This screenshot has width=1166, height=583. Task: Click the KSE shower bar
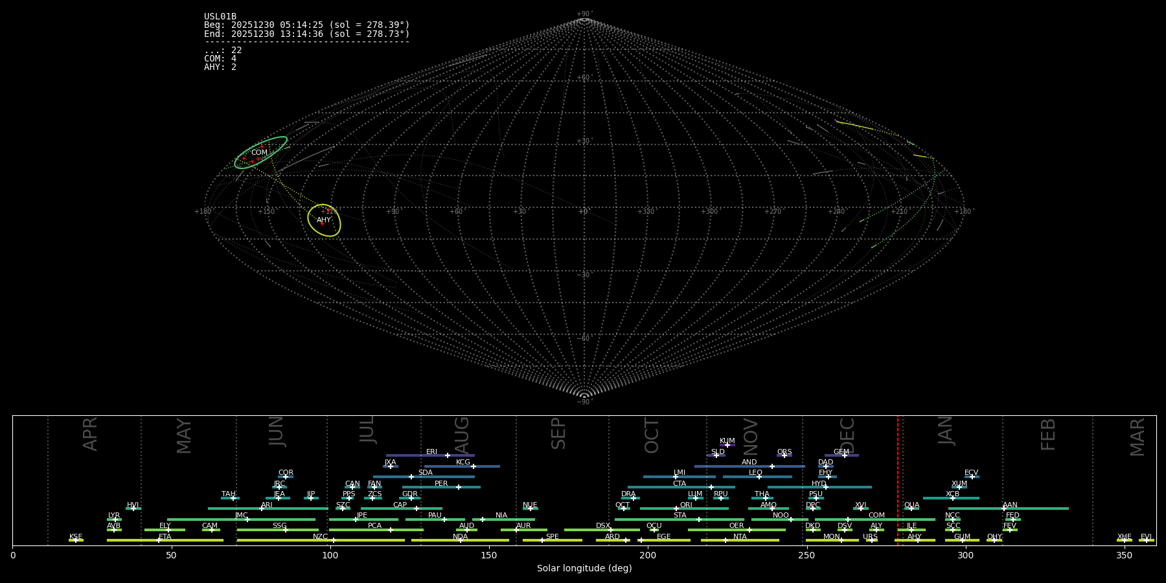point(76,540)
